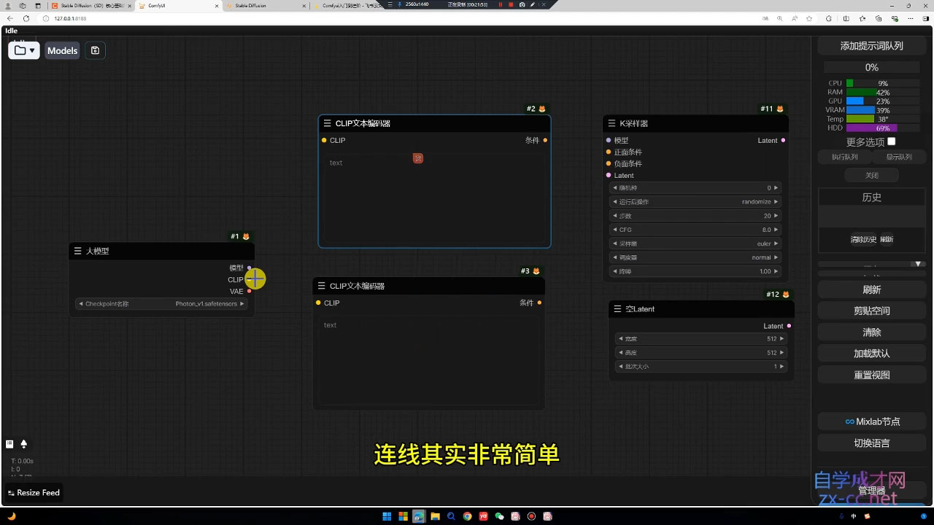Click the fox badge on node #3
The image size is (934, 525).
[x=536, y=271]
